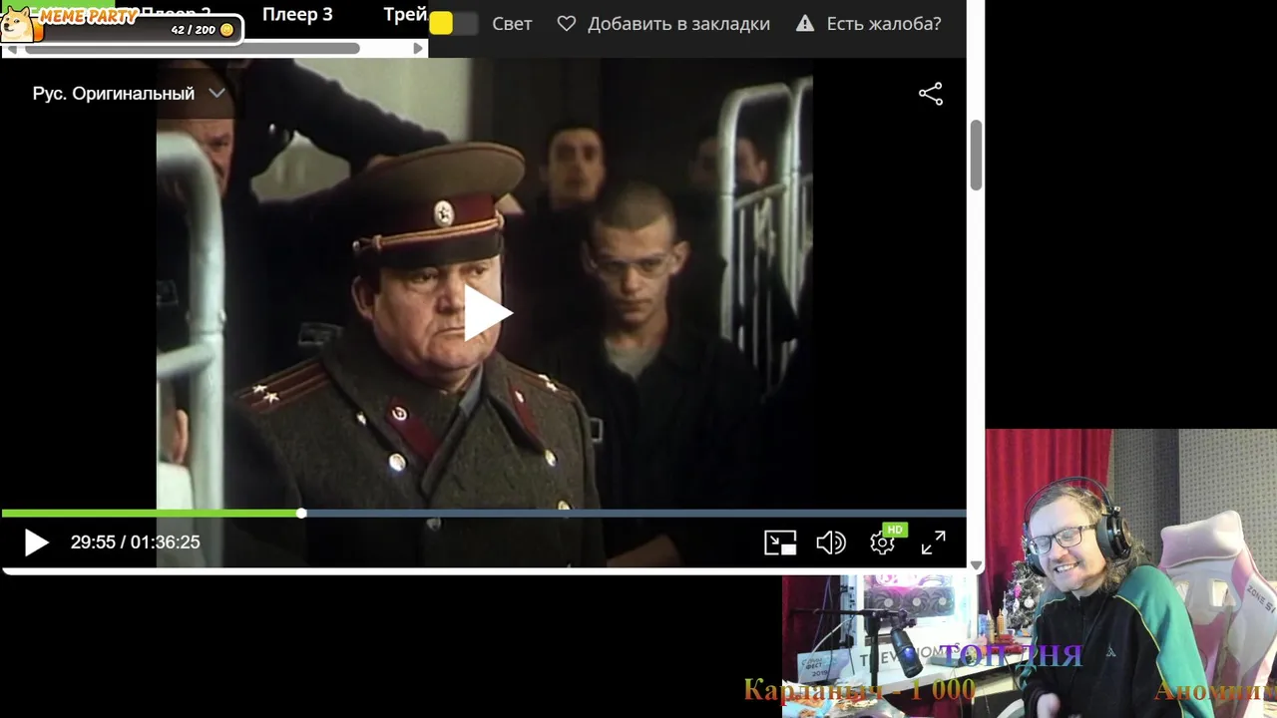Click the Есть жалоба? link
The image size is (1277, 718).
(884, 23)
